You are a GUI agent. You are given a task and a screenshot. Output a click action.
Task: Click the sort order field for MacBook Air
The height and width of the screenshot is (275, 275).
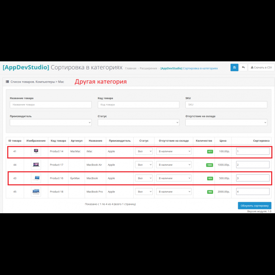tap(253, 165)
